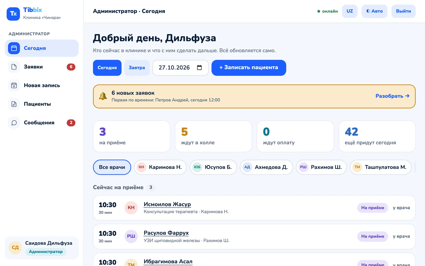Open the Сегодня sidebar menu item
The width and height of the screenshot is (425, 266).
click(x=42, y=48)
